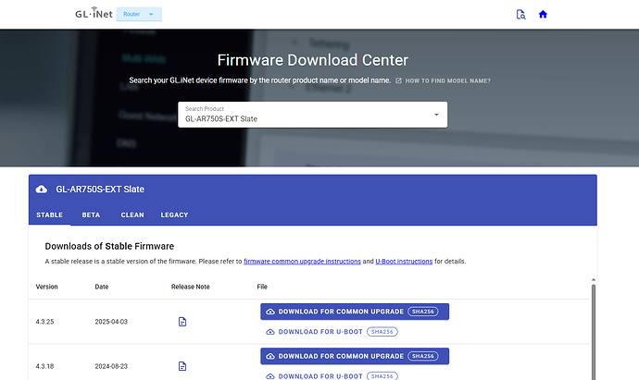The width and height of the screenshot is (639, 380).
Task: Switch to the Beta tab
Action: [x=91, y=215]
